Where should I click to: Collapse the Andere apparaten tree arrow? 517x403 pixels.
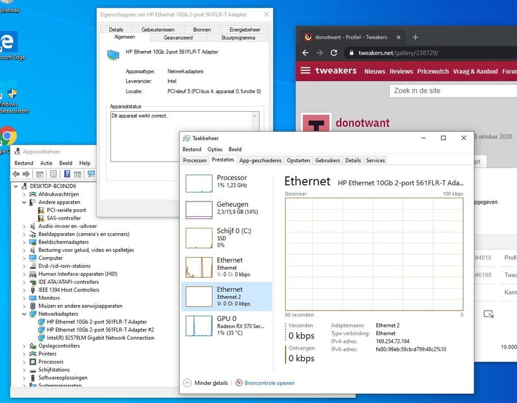coord(24,202)
